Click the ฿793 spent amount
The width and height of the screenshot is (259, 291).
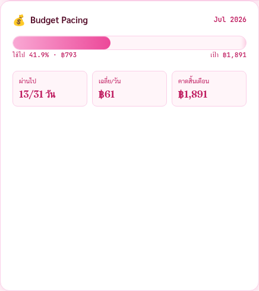[x=69, y=55]
